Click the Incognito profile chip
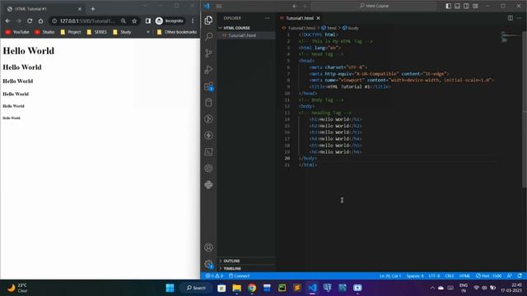 pyautogui.click(x=170, y=21)
